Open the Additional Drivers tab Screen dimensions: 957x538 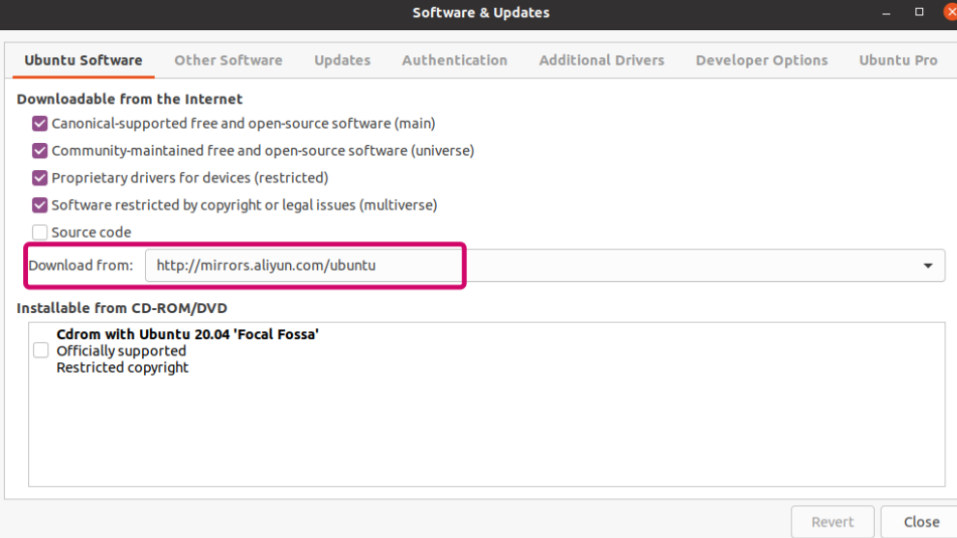pos(602,61)
